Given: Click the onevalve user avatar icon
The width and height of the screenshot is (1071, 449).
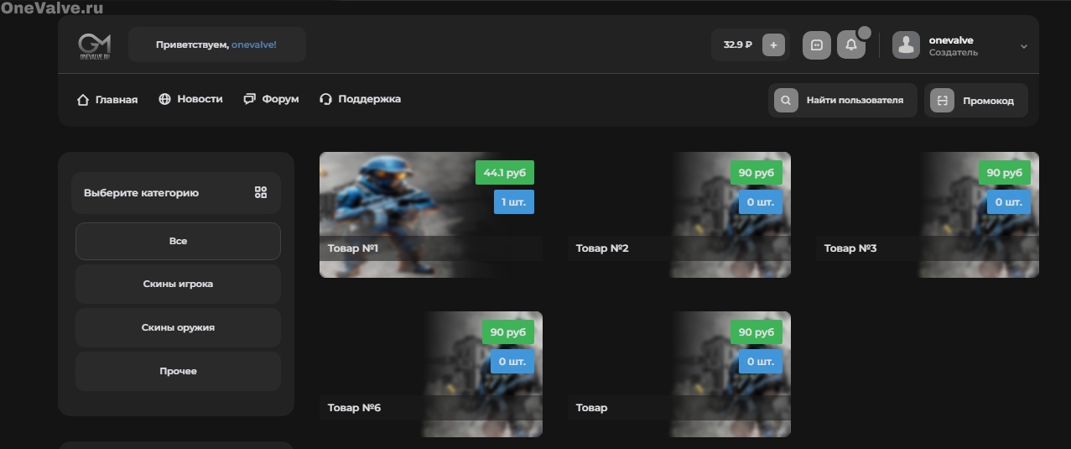Looking at the screenshot, I should [x=906, y=45].
